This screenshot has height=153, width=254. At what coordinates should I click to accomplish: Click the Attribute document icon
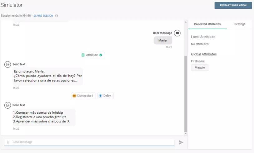pos(83,55)
